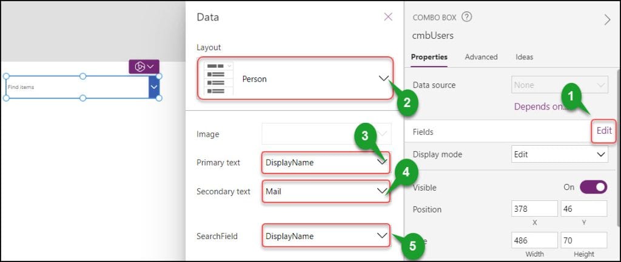Collapse the properties panel with the chevron
The width and height of the screenshot is (621, 262).
click(x=607, y=20)
